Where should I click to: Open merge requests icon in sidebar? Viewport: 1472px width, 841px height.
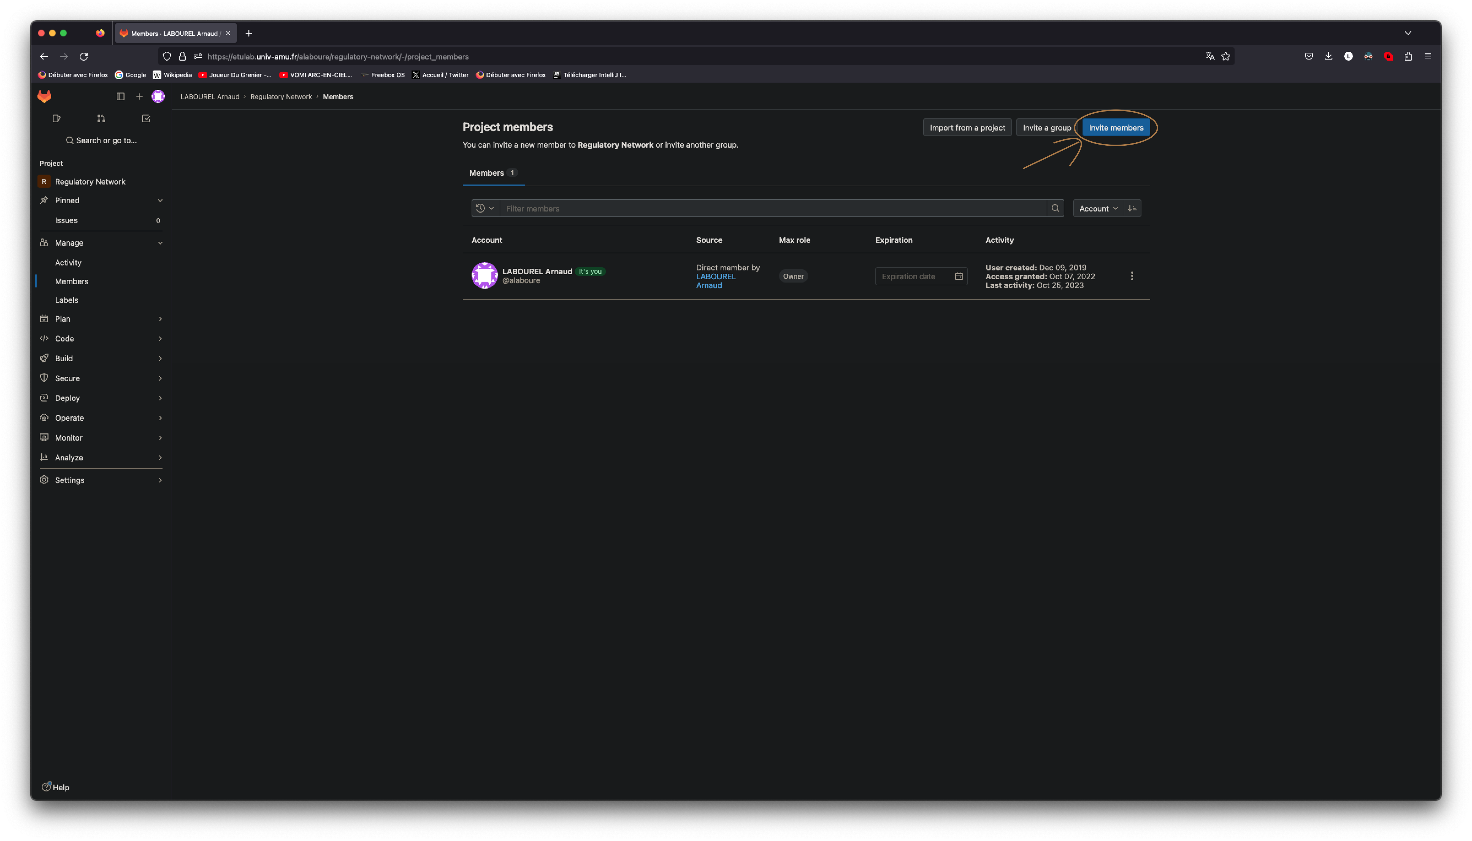click(102, 118)
